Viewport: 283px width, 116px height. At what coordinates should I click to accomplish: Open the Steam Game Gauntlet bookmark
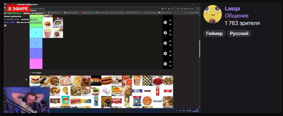[71, 13]
